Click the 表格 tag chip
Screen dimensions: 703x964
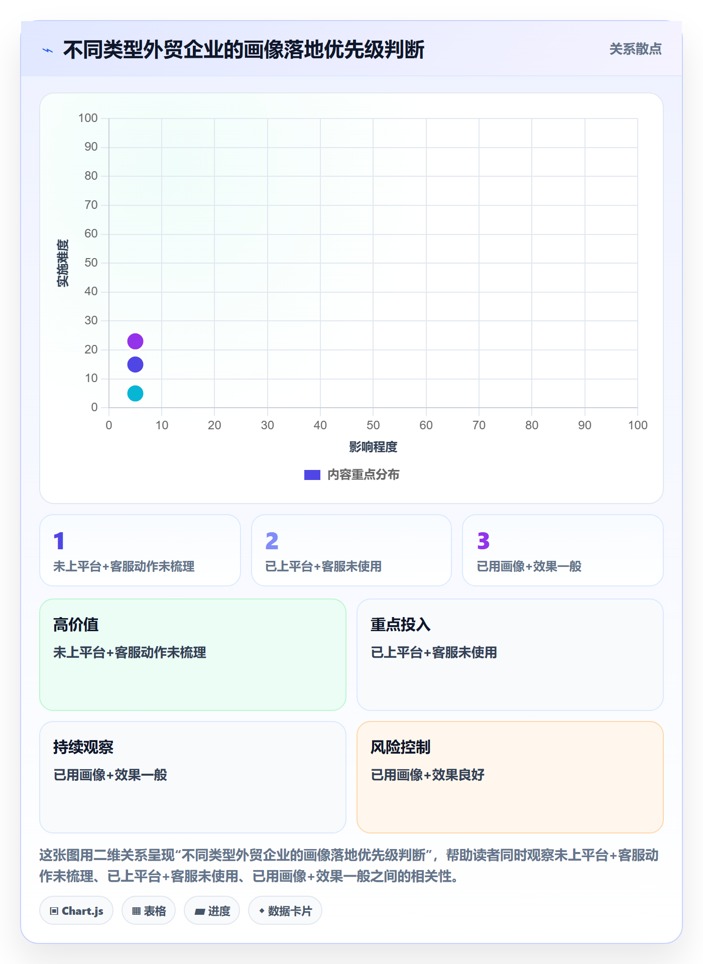149,911
